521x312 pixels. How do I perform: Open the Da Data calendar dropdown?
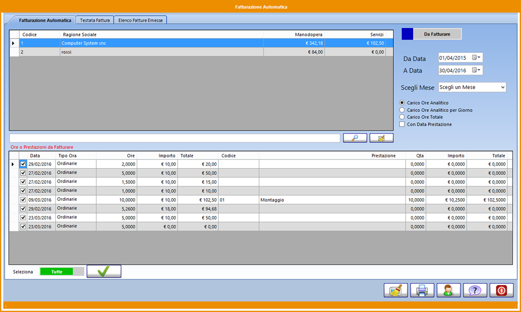click(x=476, y=58)
